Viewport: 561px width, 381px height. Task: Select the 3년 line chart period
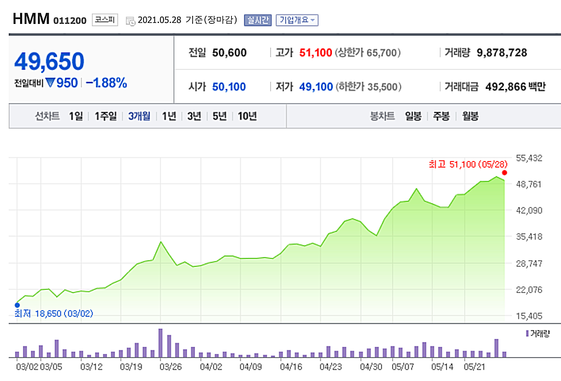pyautogui.click(x=194, y=116)
